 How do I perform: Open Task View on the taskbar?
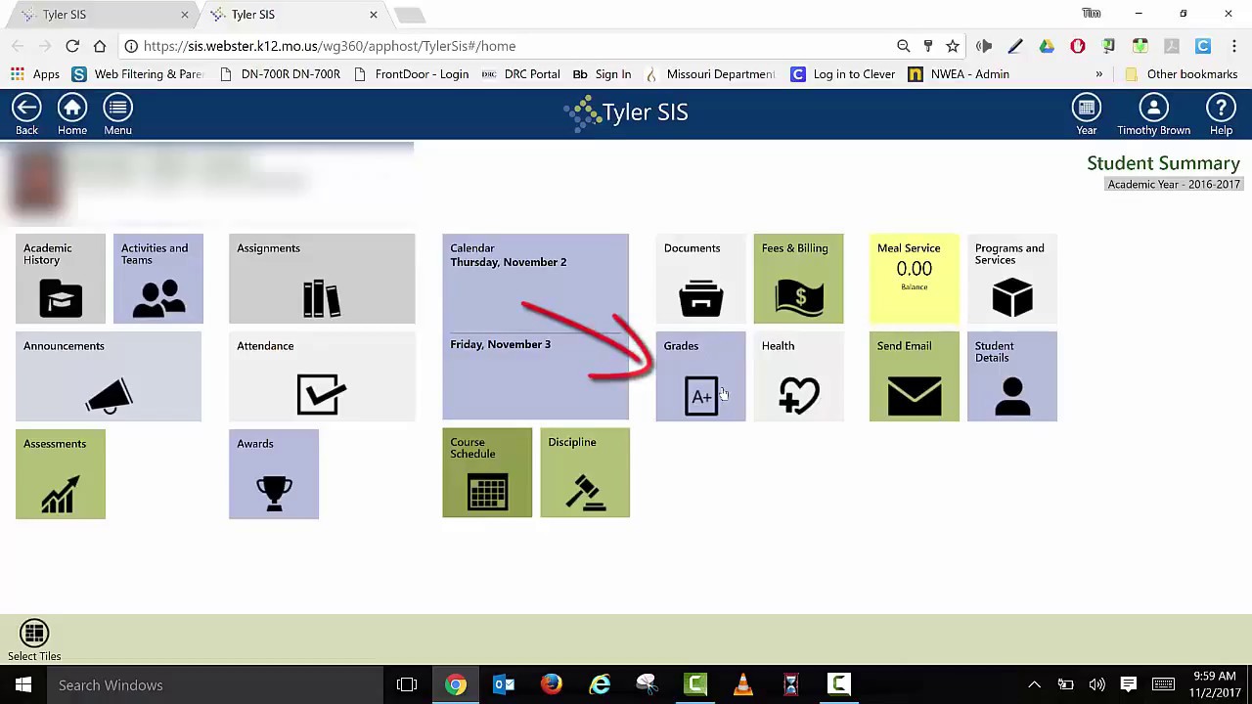[407, 685]
